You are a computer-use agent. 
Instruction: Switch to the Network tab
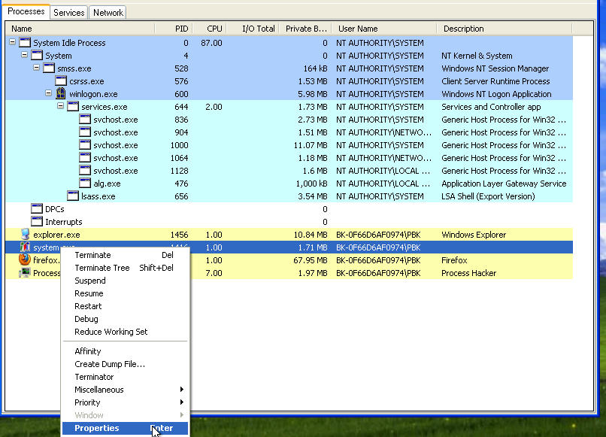point(108,13)
